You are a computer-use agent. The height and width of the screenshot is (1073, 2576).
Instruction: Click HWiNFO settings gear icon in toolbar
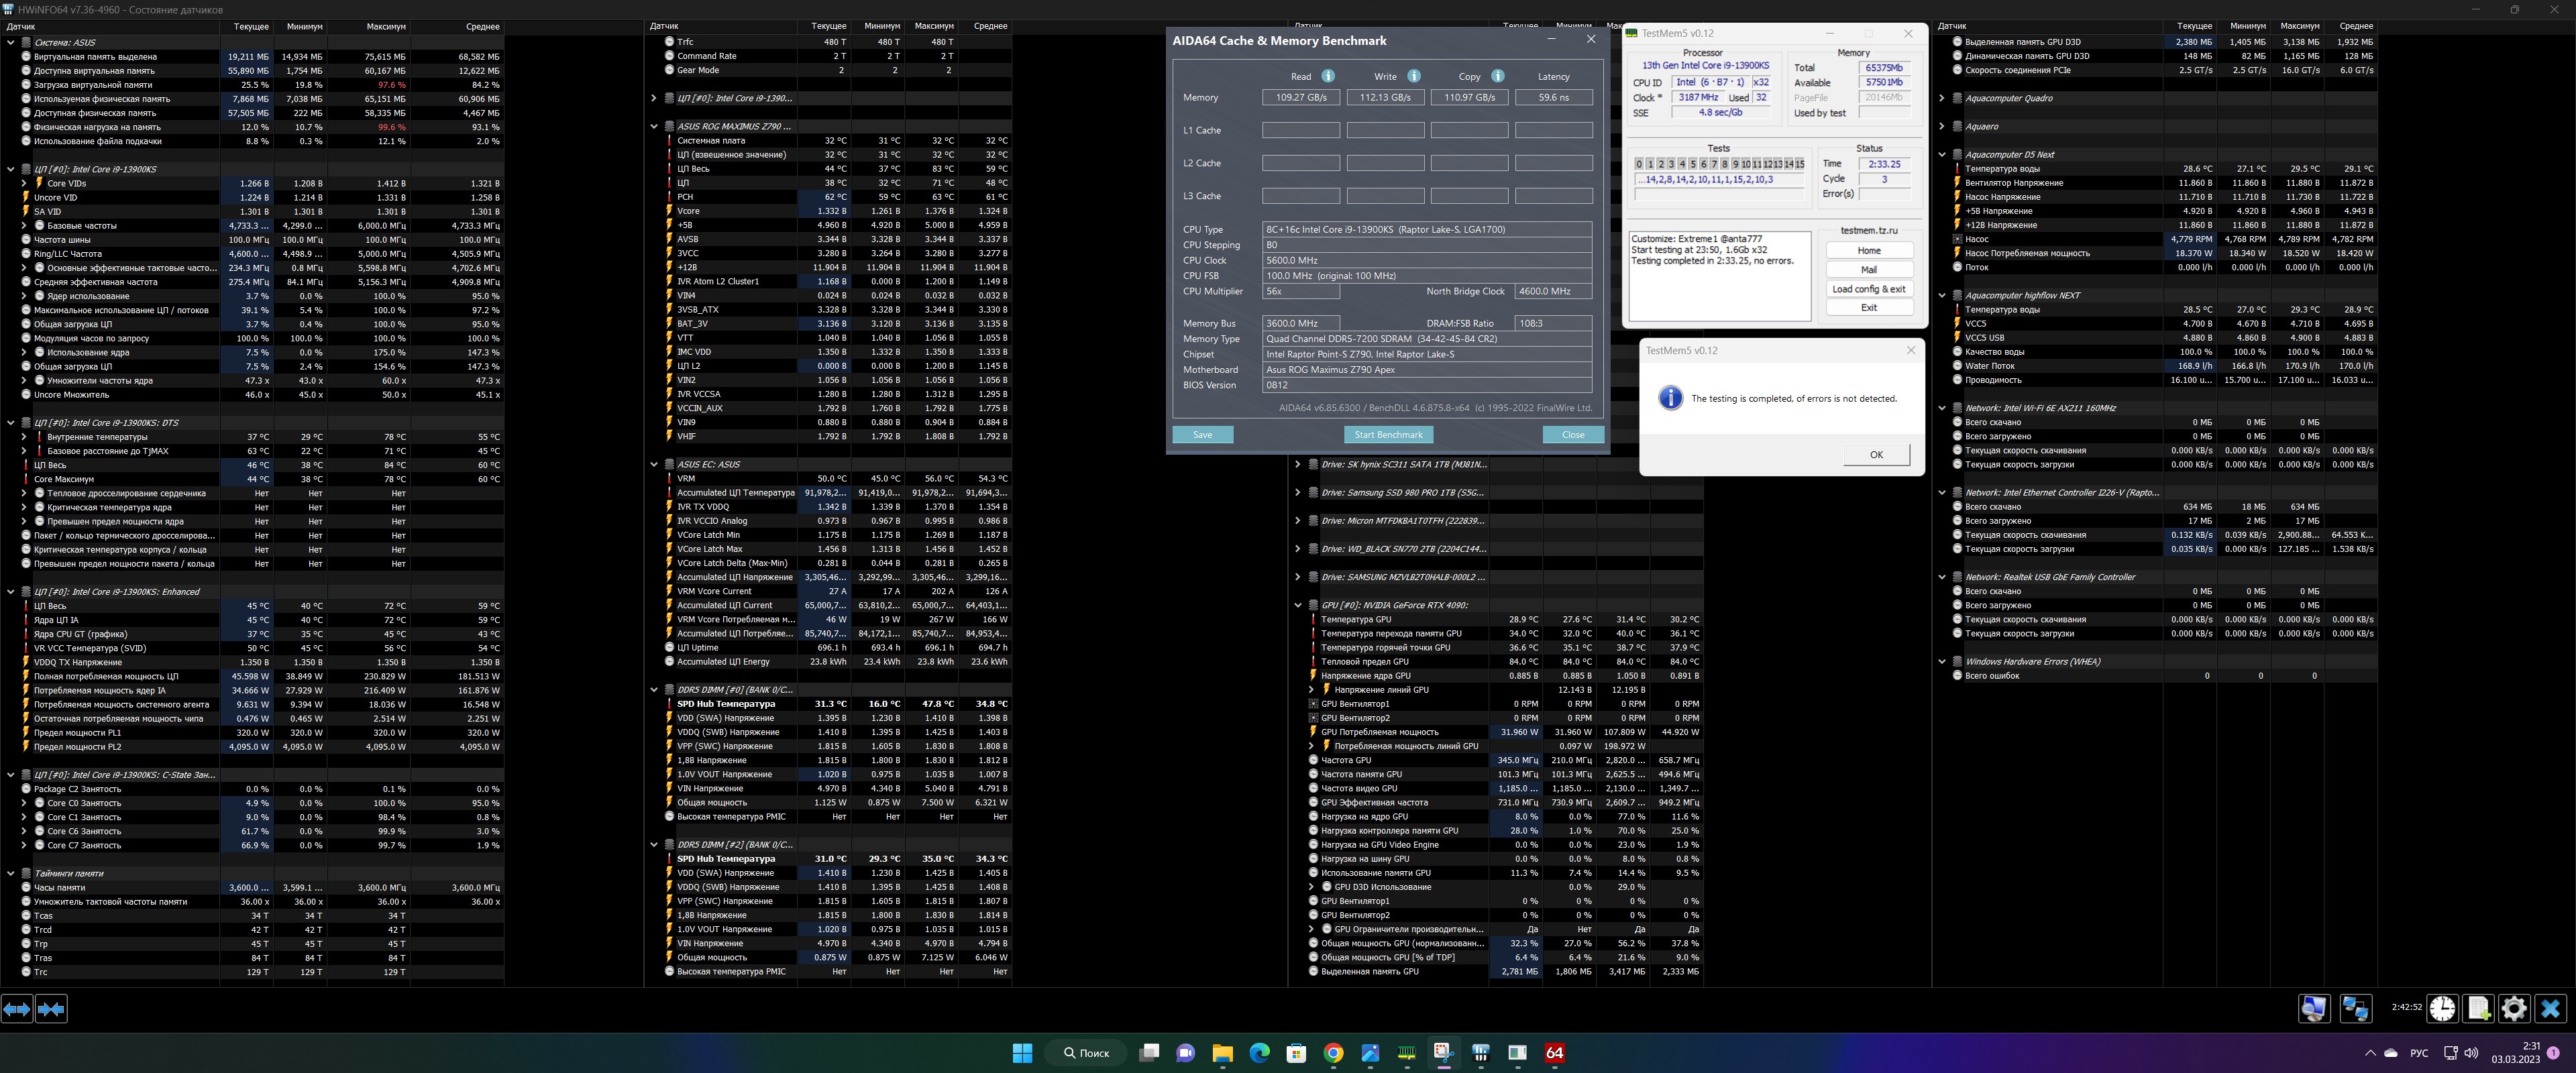point(2513,1008)
